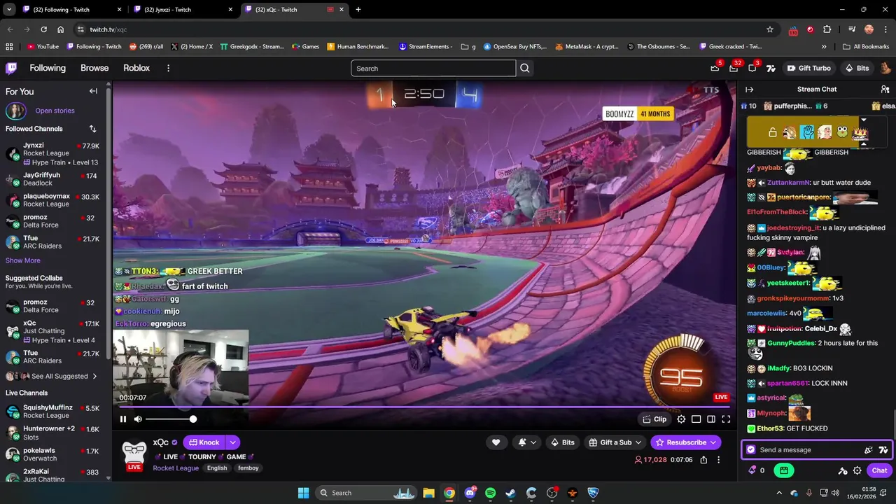Open a new browser tab
The image size is (896, 504).
tap(358, 10)
